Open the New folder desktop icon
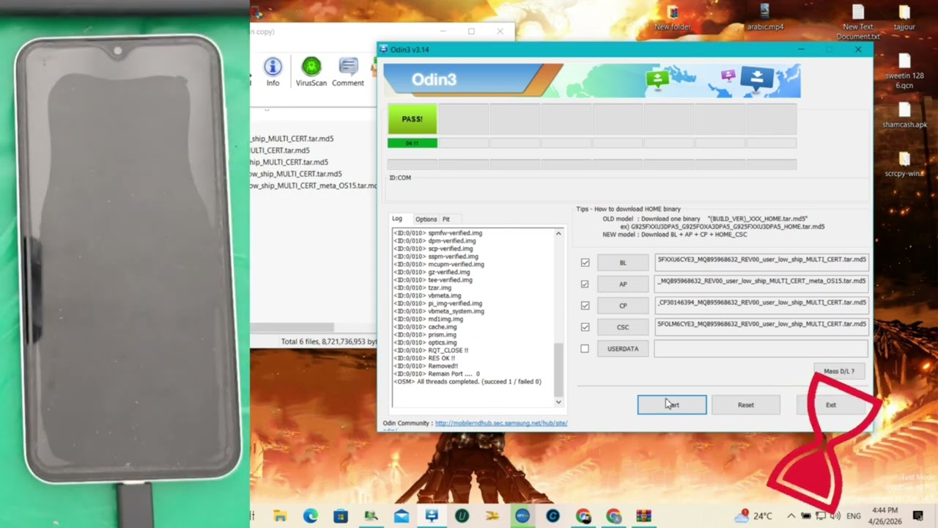938x528 pixels. 673,18
